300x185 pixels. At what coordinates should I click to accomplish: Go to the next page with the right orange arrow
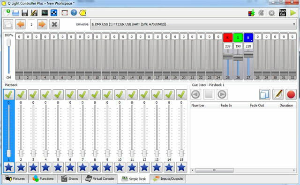point(42,24)
